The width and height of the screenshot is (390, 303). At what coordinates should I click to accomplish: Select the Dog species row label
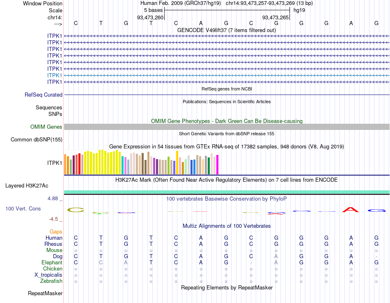[58, 257]
